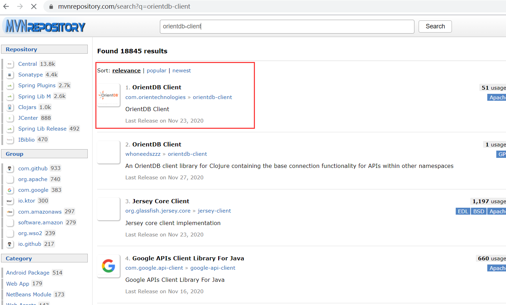Click the Sonatype repository icon
The image size is (506, 305).
[x=10, y=75]
